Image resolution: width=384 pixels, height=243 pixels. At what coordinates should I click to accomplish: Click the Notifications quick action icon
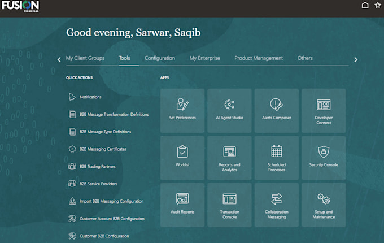(x=72, y=97)
